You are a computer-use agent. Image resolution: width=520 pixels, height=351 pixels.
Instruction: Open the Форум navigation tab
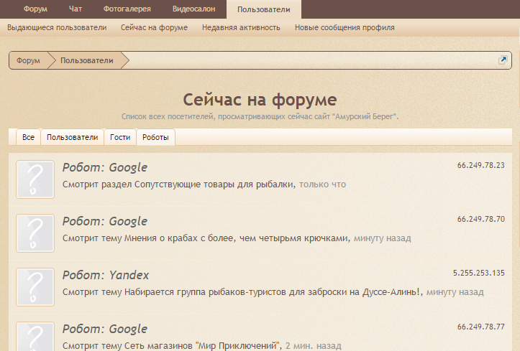pos(35,9)
